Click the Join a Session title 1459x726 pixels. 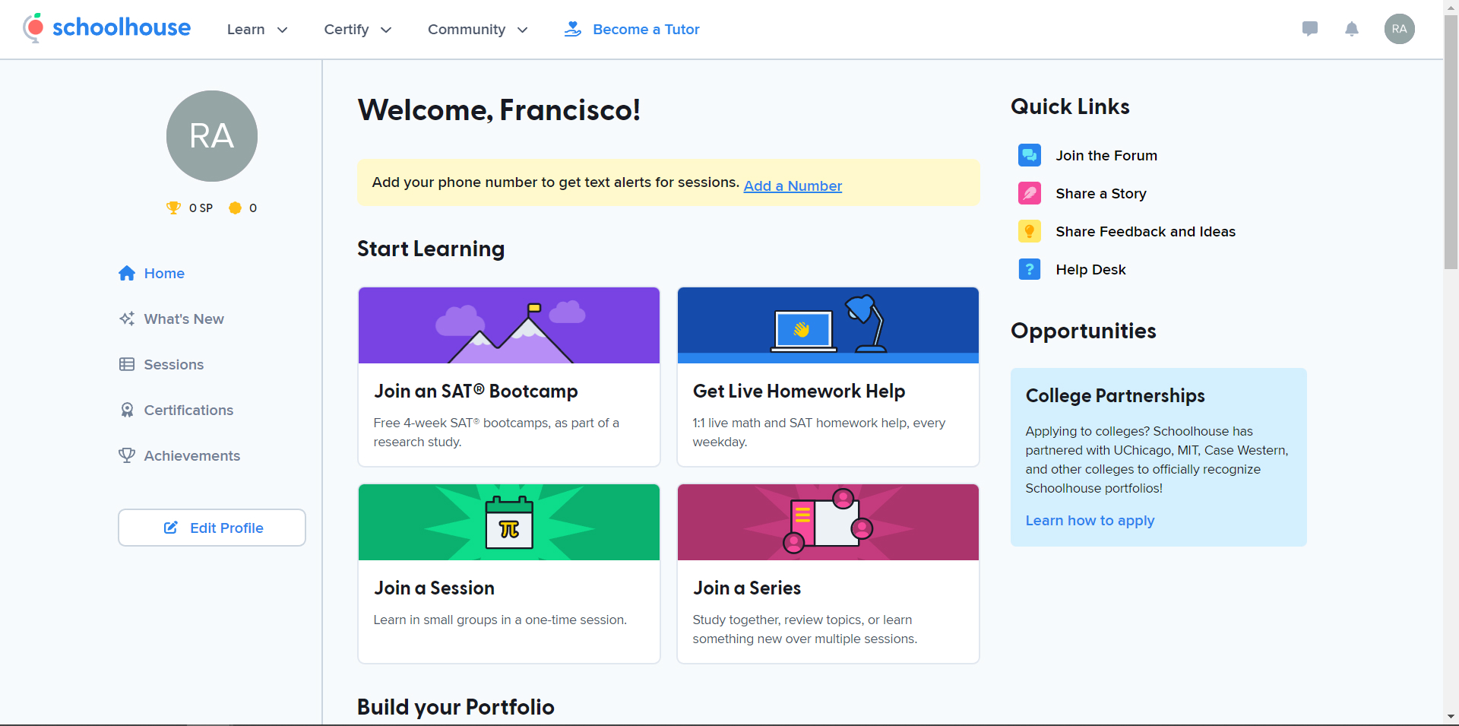click(x=434, y=588)
